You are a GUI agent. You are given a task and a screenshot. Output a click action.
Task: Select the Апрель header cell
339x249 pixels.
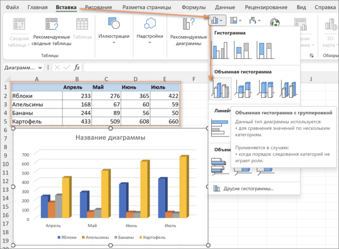77,87
